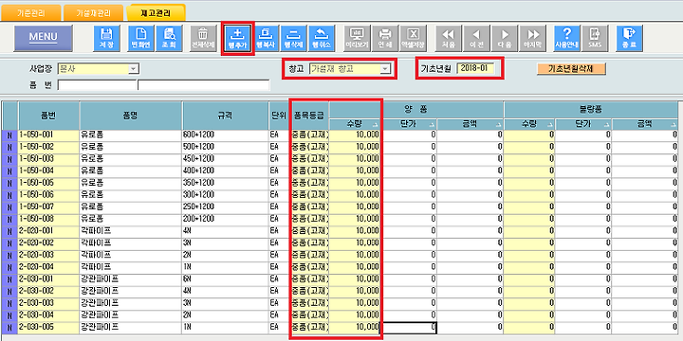
Task: Open 사용안내 (help) question mark icon
Action: [566, 38]
